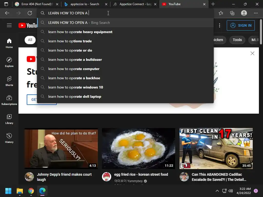Viewport: 263px width, 197px height.
Task: Click the browser Forward arrow
Action: point(18,13)
